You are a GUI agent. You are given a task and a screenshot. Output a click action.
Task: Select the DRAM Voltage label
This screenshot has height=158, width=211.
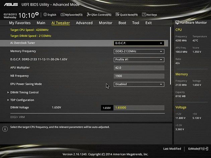click(19, 107)
